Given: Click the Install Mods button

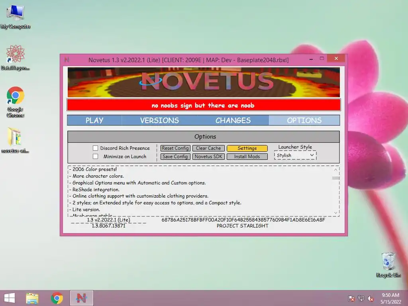Looking at the screenshot, I should (x=247, y=156).
